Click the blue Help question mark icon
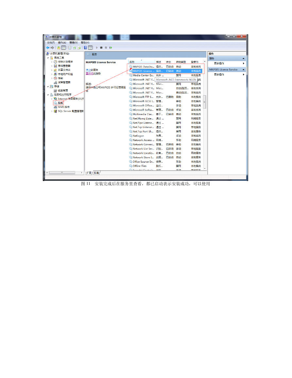The width and height of the screenshot is (292, 378). [85, 48]
